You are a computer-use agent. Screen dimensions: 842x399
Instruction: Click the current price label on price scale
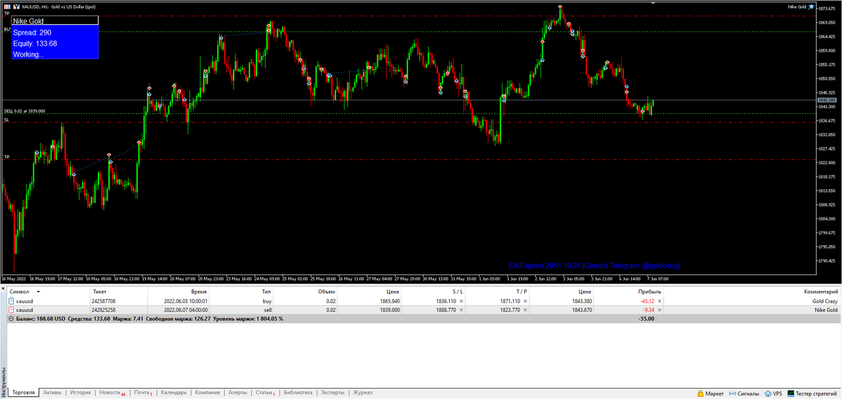(827, 100)
